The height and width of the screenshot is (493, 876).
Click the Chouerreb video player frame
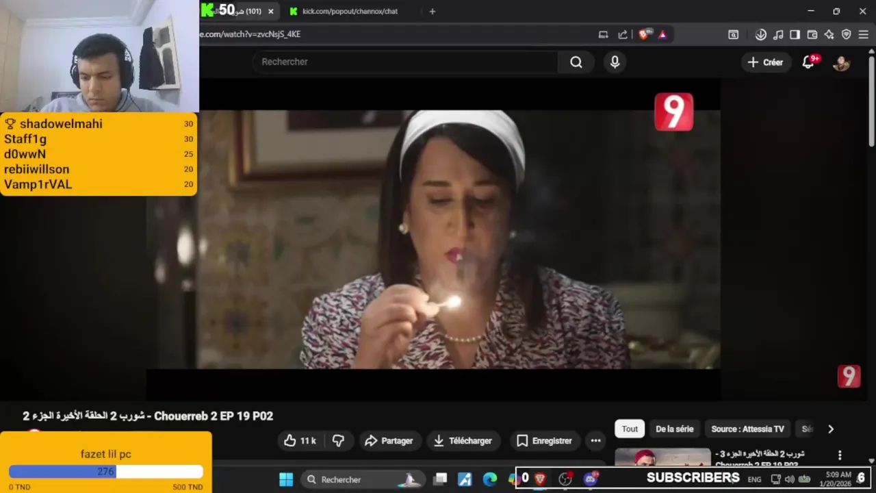[433, 240]
